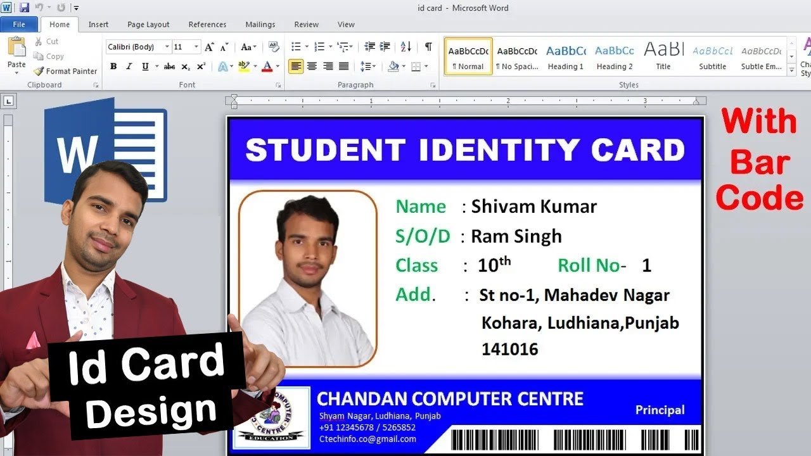Open underline style dropdown arrow
The image size is (811, 456).
tap(156, 66)
